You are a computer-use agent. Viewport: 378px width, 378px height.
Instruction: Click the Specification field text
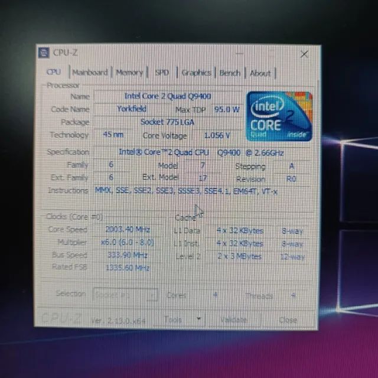point(201,152)
